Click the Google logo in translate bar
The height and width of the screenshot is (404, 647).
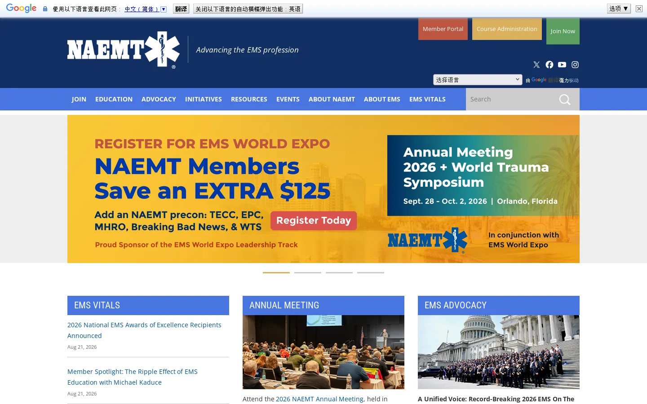point(21,9)
